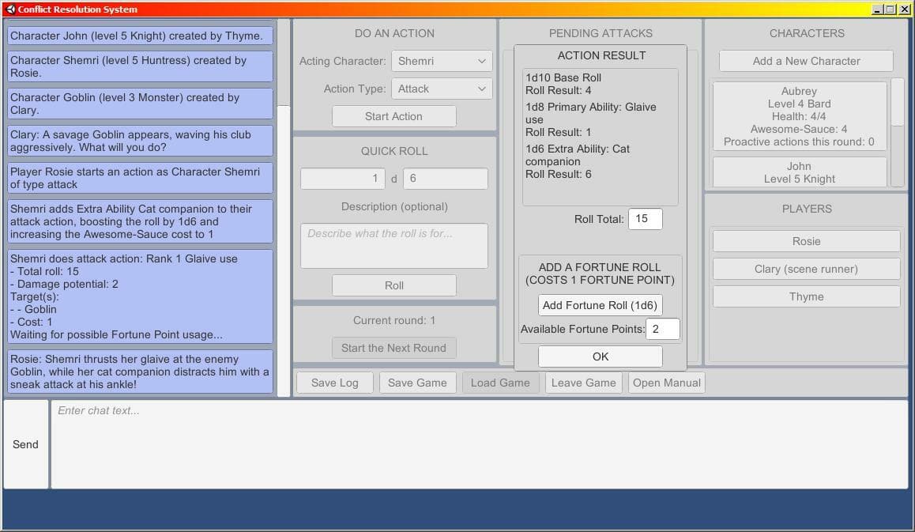Click the Unity app icon in title bar

(10, 9)
